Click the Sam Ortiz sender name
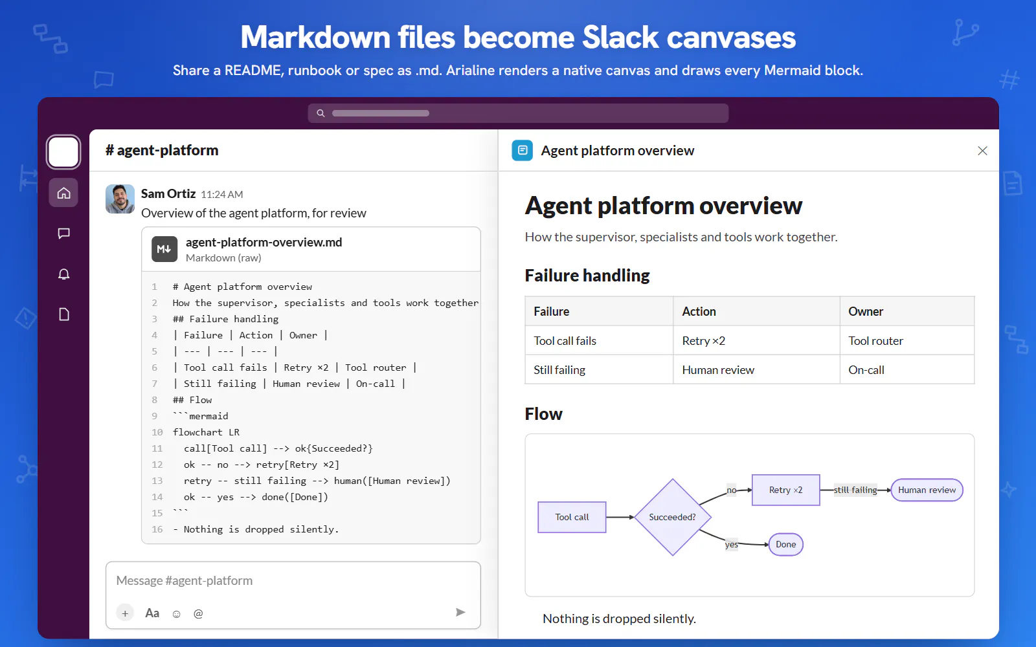The image size is (1036, 647). coord(168,193)
